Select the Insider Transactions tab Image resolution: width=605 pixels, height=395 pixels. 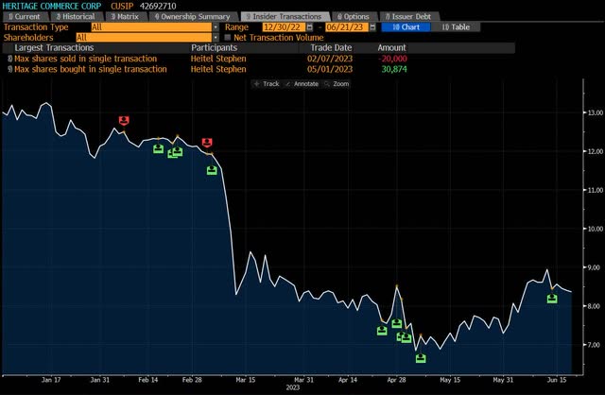tap(284, 17)
